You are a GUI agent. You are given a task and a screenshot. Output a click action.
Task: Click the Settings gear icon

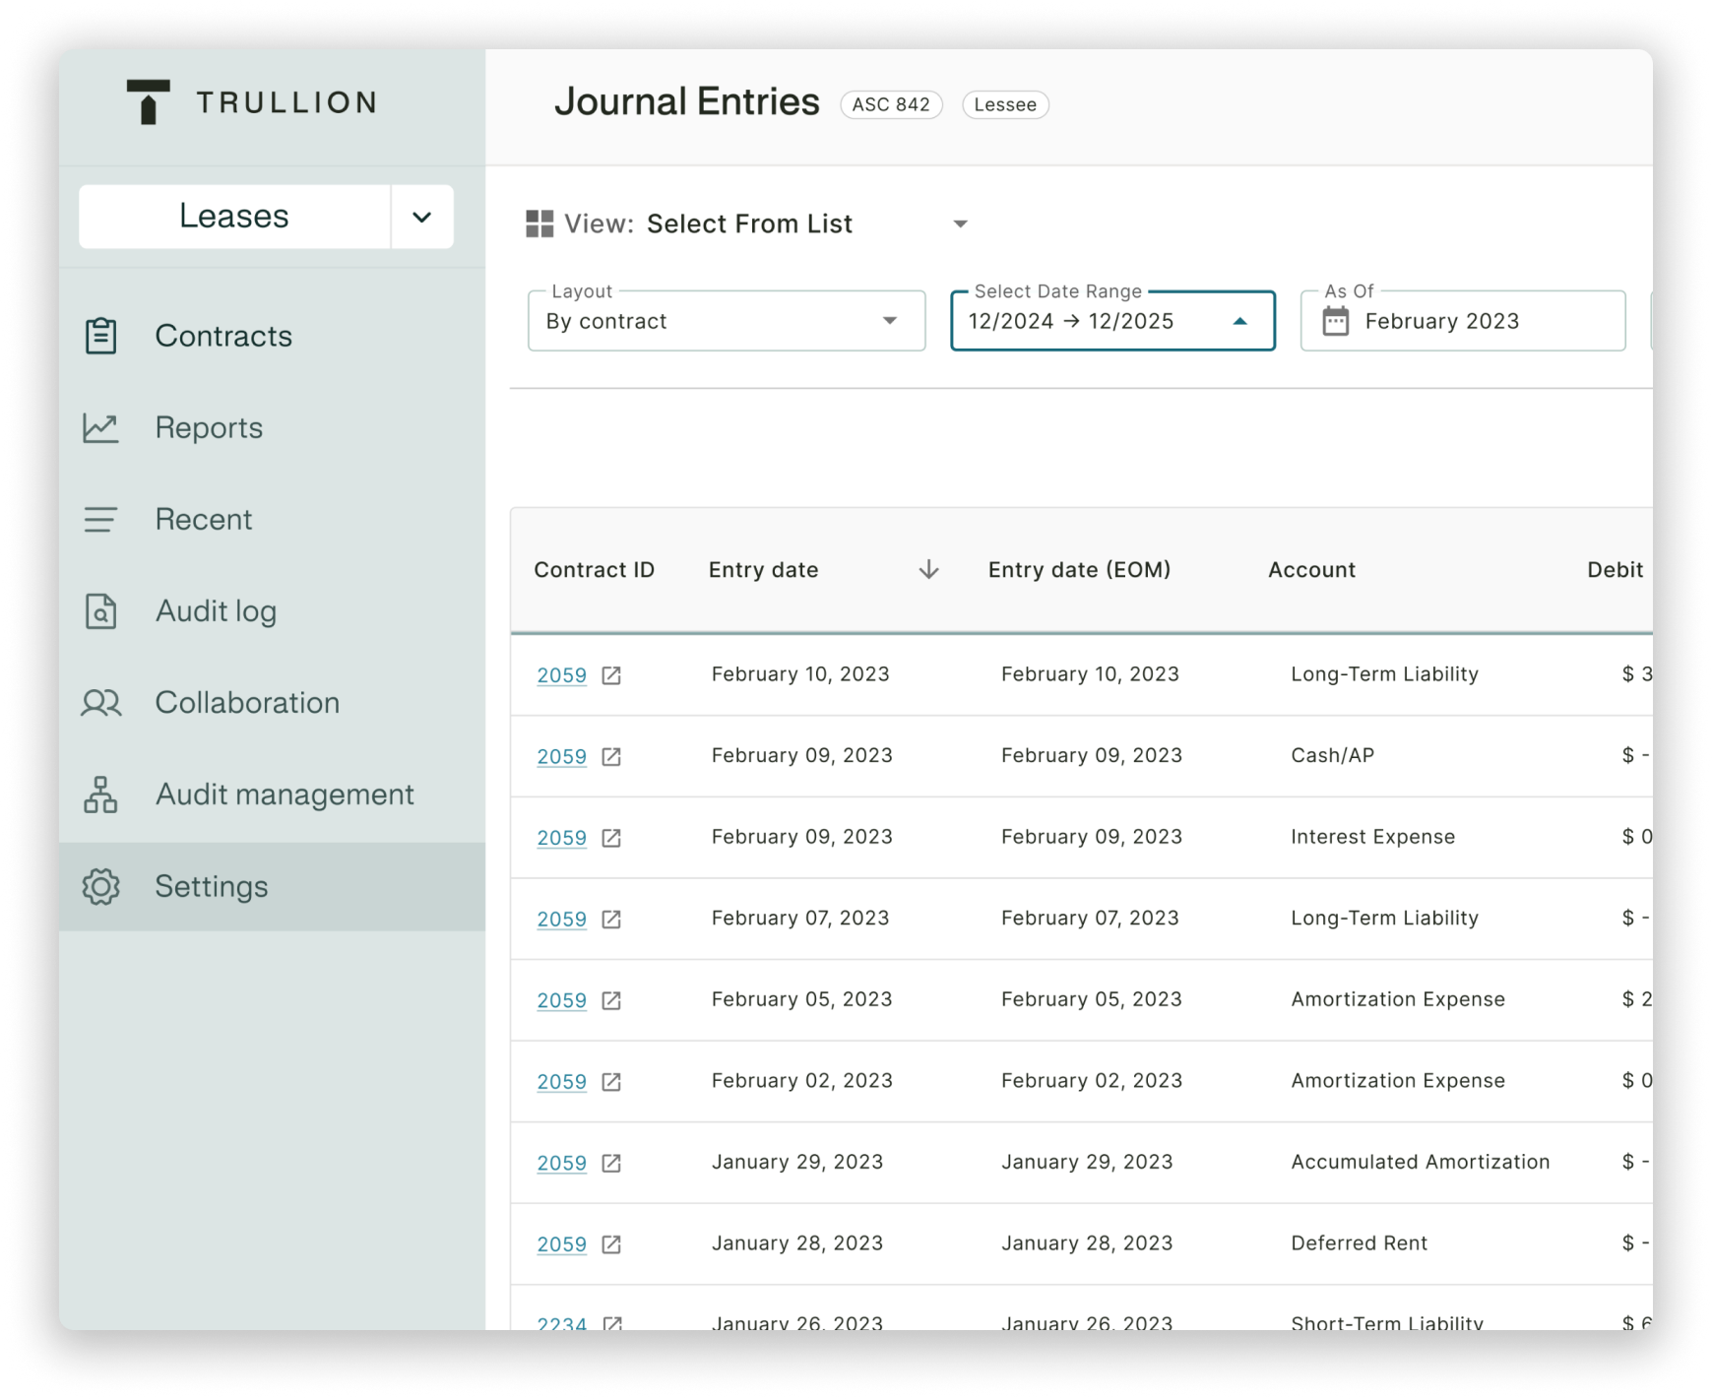(100, 886)
